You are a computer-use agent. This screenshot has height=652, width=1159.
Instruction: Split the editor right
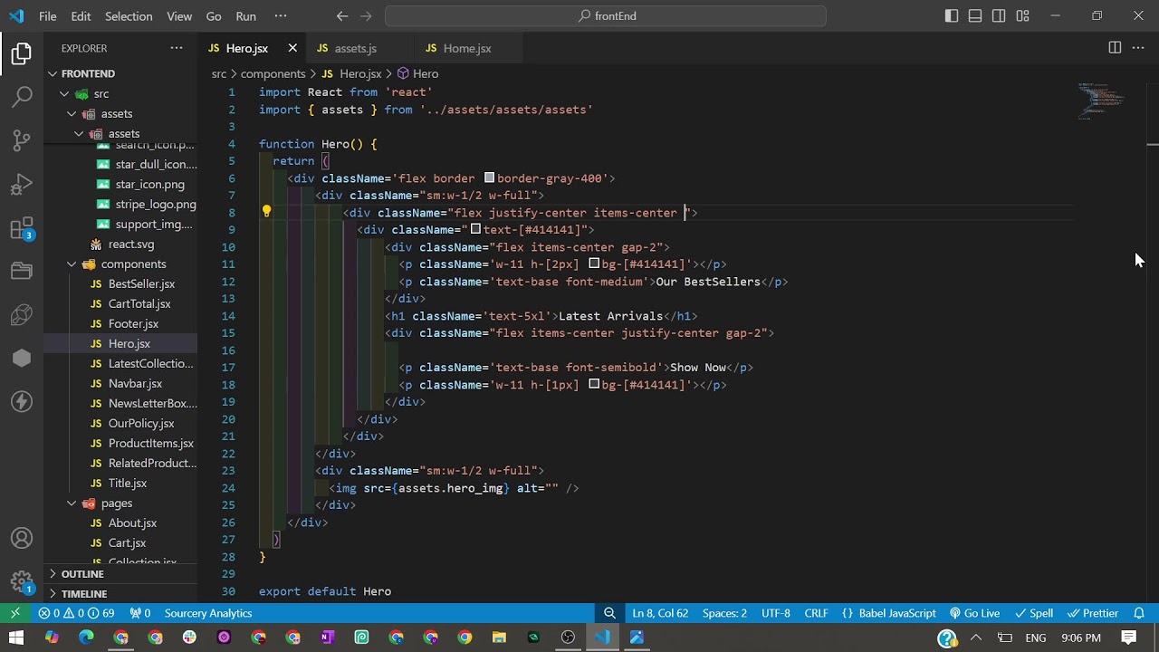click(x=1115, y=48)
